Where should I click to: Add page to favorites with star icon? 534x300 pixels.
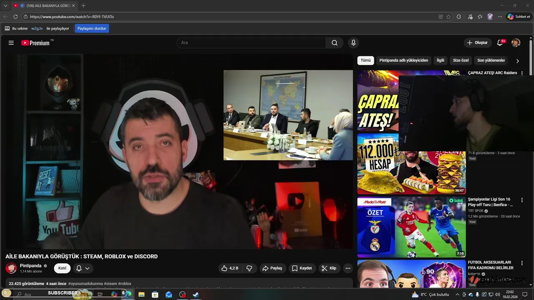448,17
